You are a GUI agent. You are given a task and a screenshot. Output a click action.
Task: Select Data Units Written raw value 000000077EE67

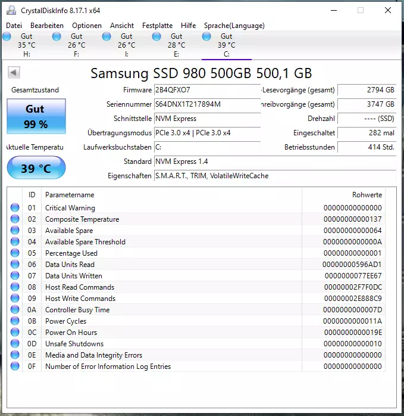pyautogui.click(x=353, y=276)
